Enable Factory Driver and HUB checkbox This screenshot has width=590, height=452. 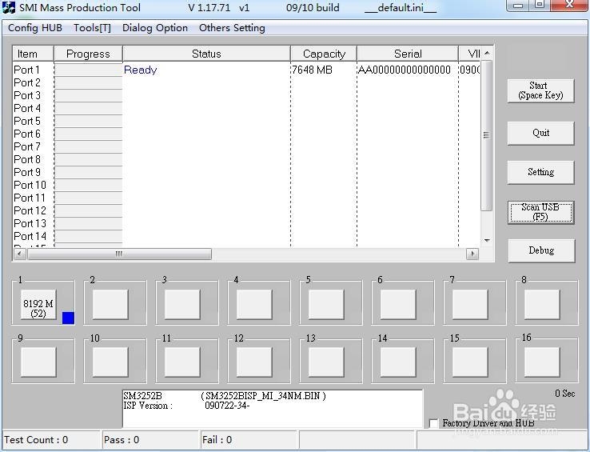434,423
